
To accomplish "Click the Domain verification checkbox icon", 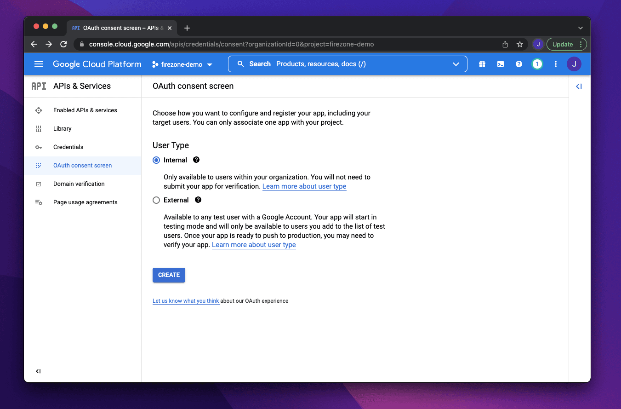I will (39, 184).
